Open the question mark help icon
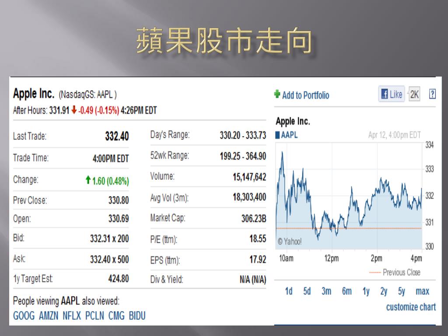The image size is (448, 336). pyautogui.click(x=432, y=94)
